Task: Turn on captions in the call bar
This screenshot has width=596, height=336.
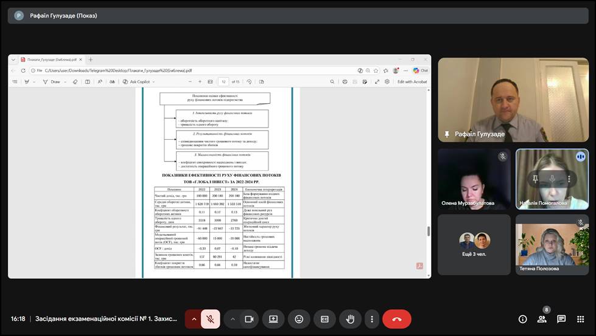Action: tap(324, 319)
